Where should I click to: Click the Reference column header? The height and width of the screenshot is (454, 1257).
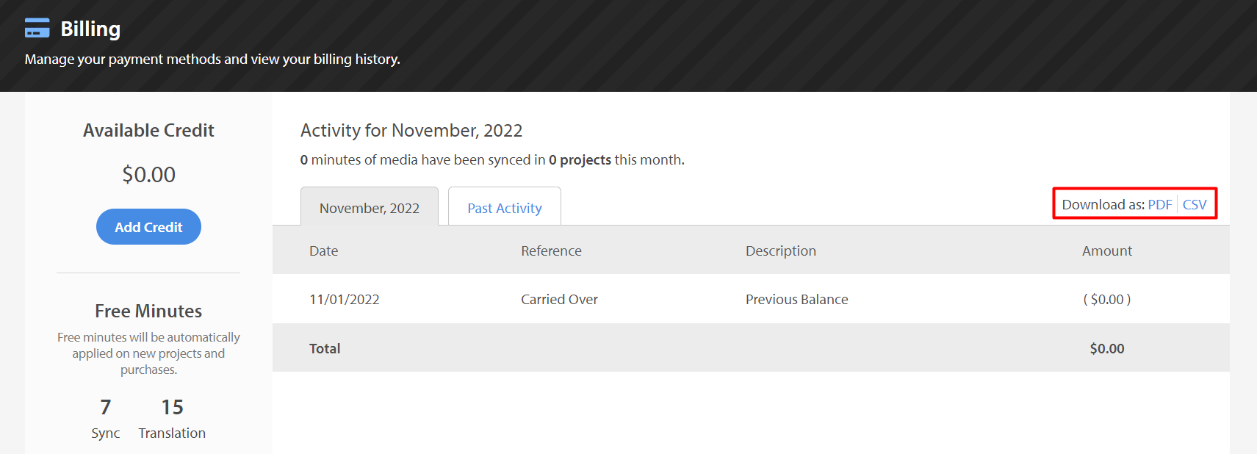[x=551, y=251]
